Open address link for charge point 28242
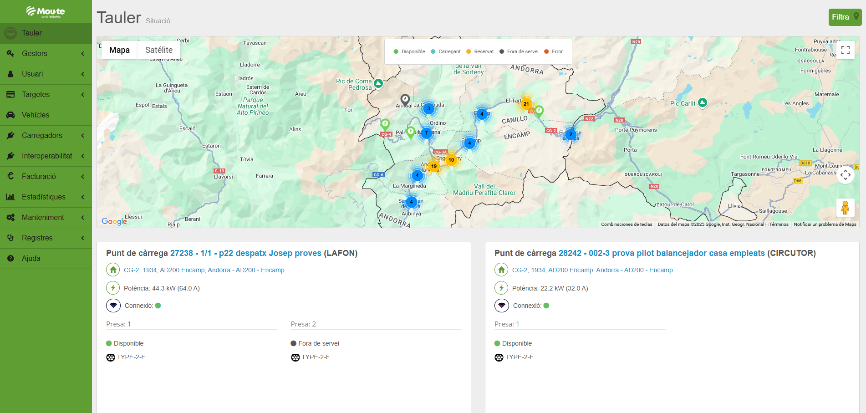 point(592,270)
